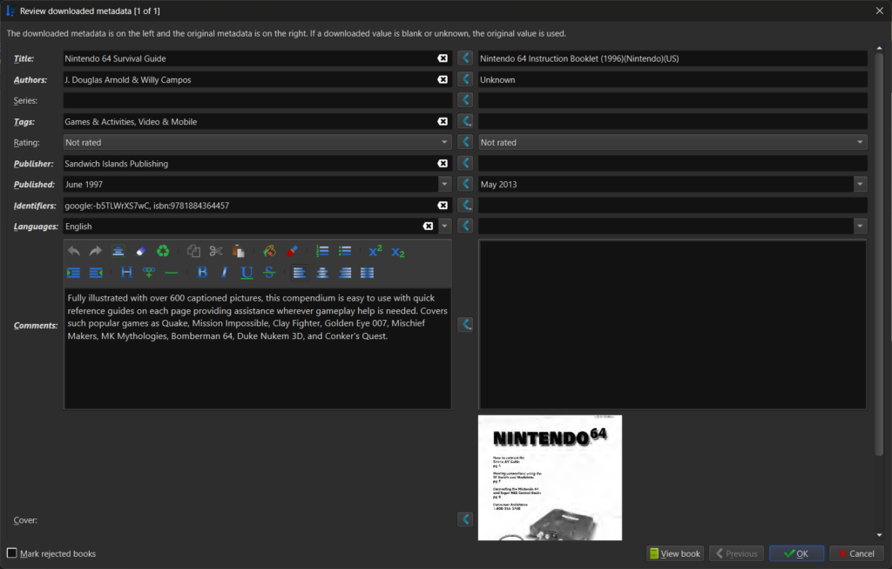
Task: Revert Publisher to original value arrow
Action: (x=465, y=163)
